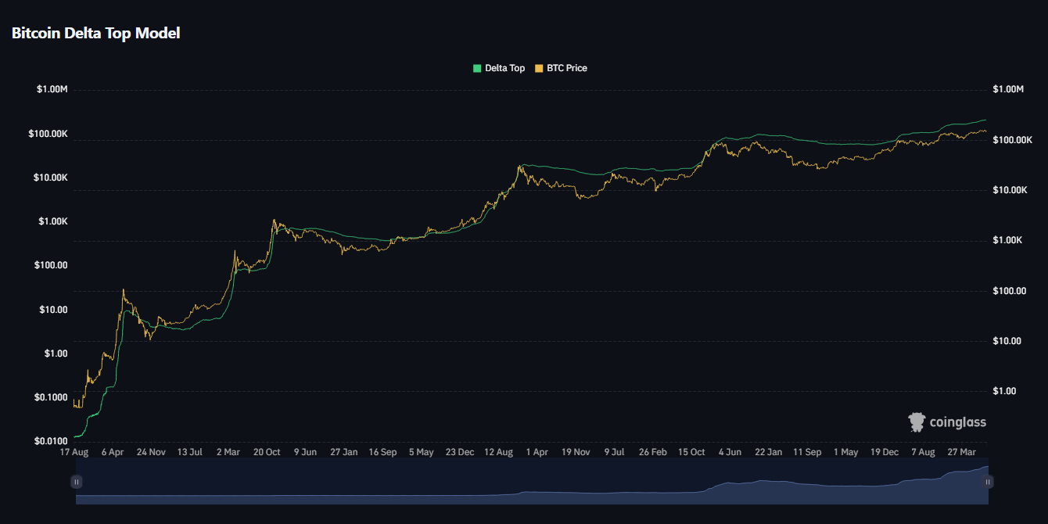Screen dimensions: 1048x524
Task: Click the 12 Aug date label
Action: point(499,452)
